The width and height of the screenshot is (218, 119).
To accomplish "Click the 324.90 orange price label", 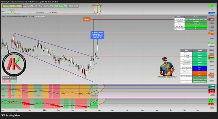I will 211,33.
